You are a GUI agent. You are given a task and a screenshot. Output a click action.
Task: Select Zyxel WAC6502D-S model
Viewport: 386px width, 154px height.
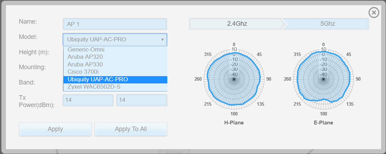pos(94,87)
